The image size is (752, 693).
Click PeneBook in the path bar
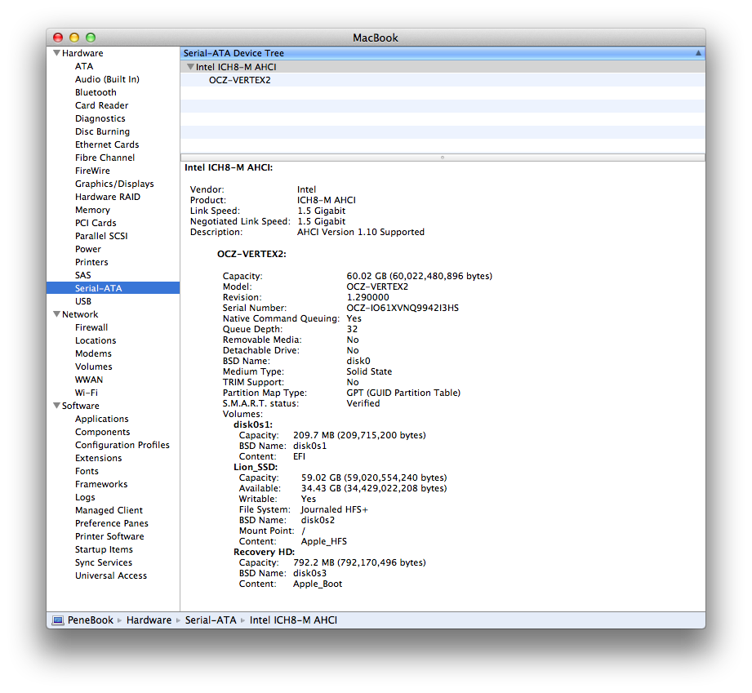click(90, 620)
